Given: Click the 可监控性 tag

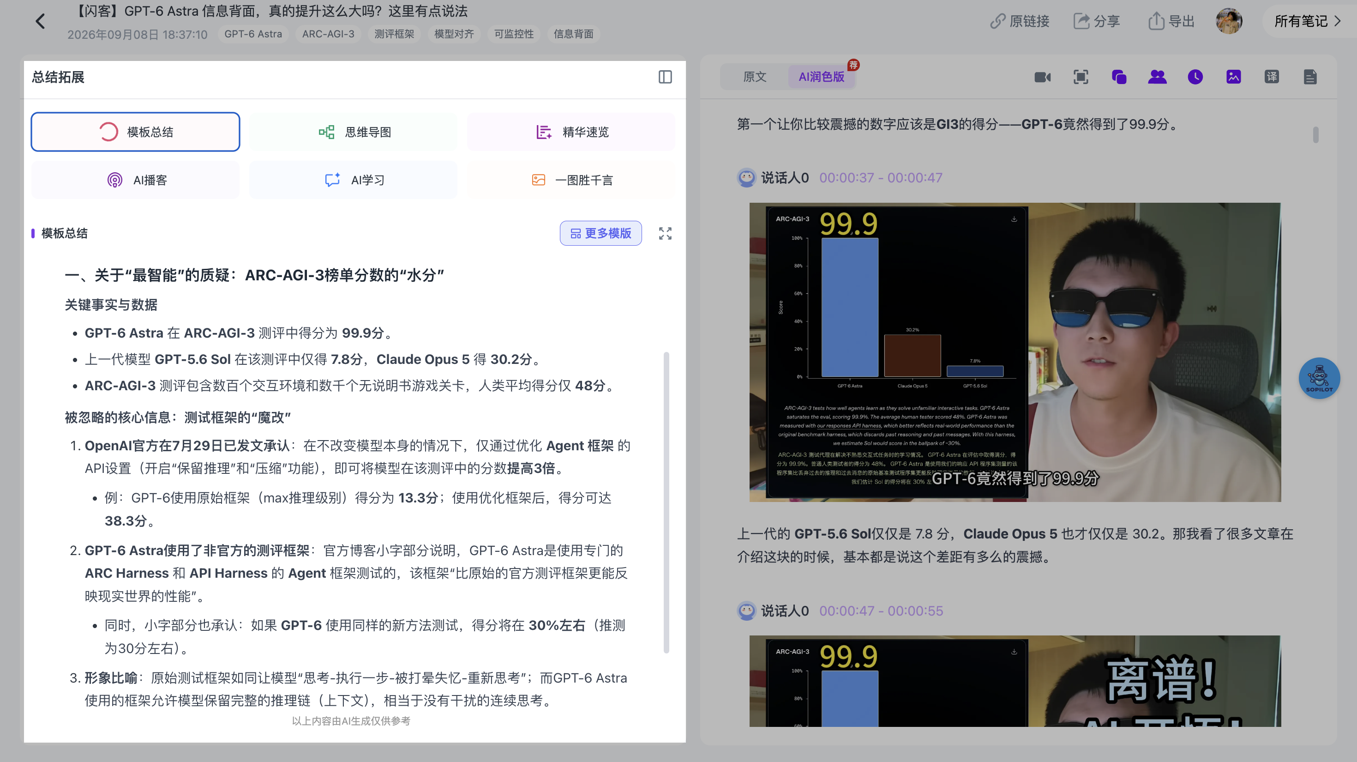Looking at the screenshot, I should tap(514, 34).
